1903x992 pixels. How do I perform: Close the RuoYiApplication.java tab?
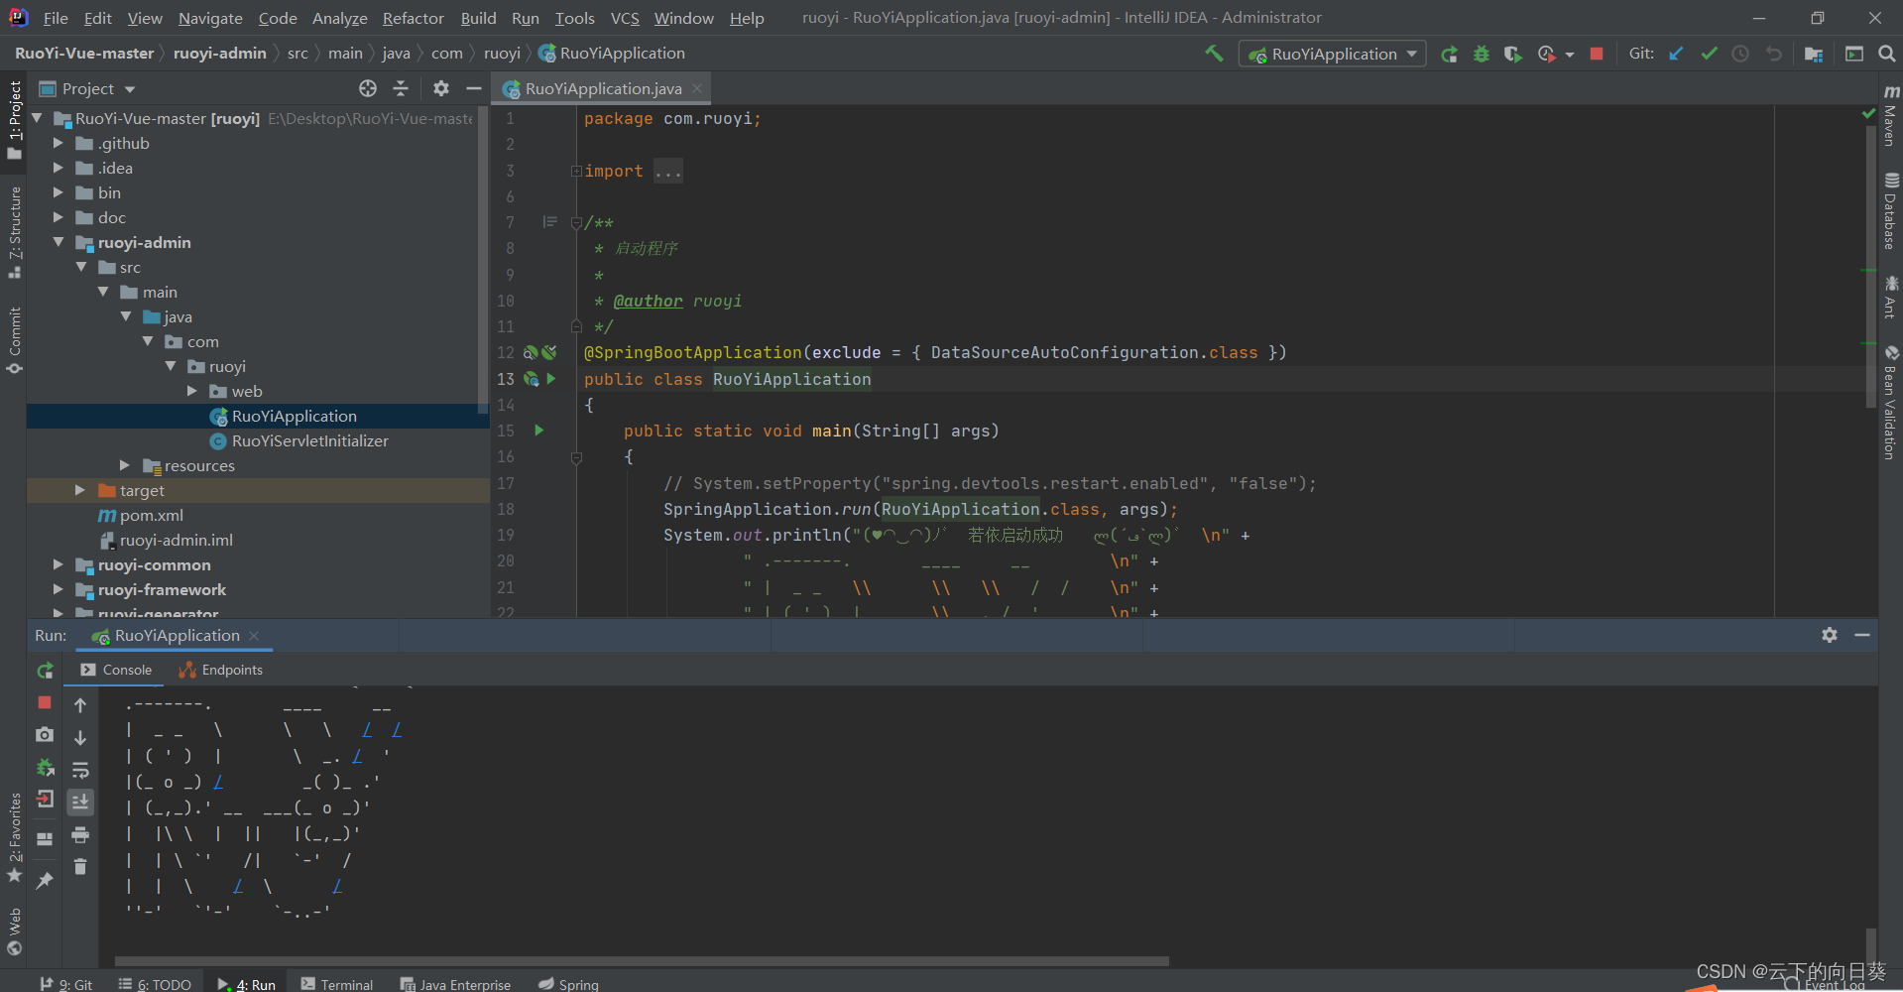[x=697, y=88]
